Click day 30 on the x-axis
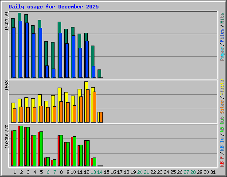 tap(206, 172)
